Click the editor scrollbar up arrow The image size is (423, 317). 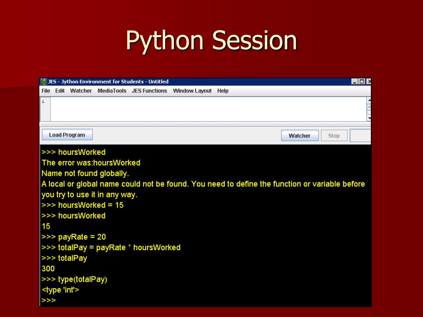tap(369, 100)
